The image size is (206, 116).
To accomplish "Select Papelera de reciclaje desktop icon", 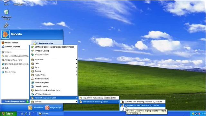I will pyautogui.click(x=6, y=15).
